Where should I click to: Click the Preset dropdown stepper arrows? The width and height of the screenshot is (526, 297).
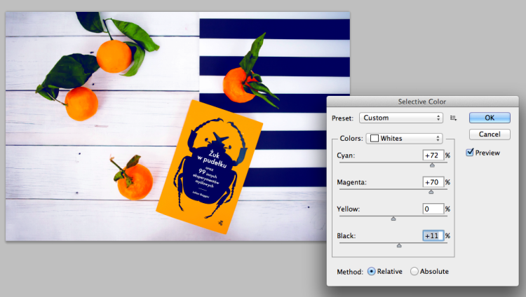(x=438, y=118)
